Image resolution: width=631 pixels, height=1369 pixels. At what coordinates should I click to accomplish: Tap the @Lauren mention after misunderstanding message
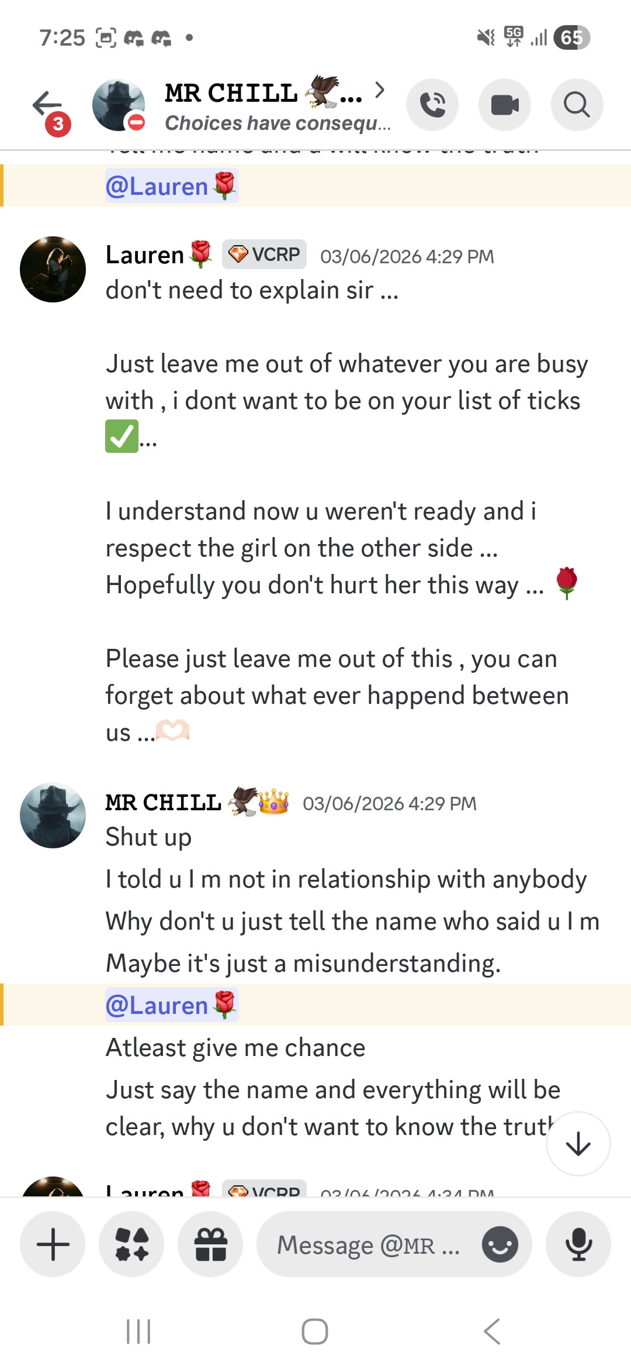pos(171,1005)
